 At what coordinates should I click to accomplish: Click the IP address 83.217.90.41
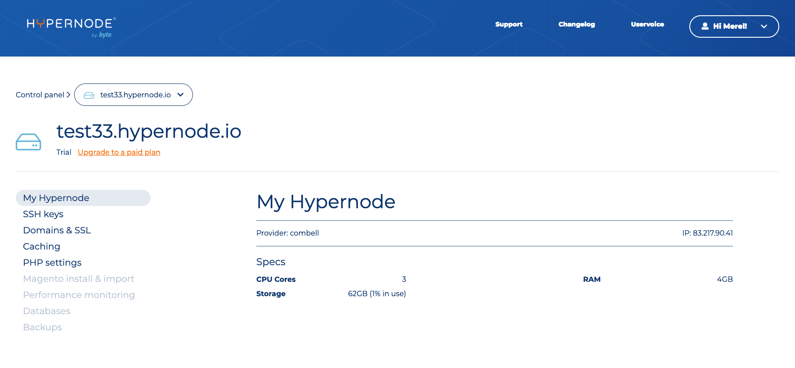pos(707,233)
